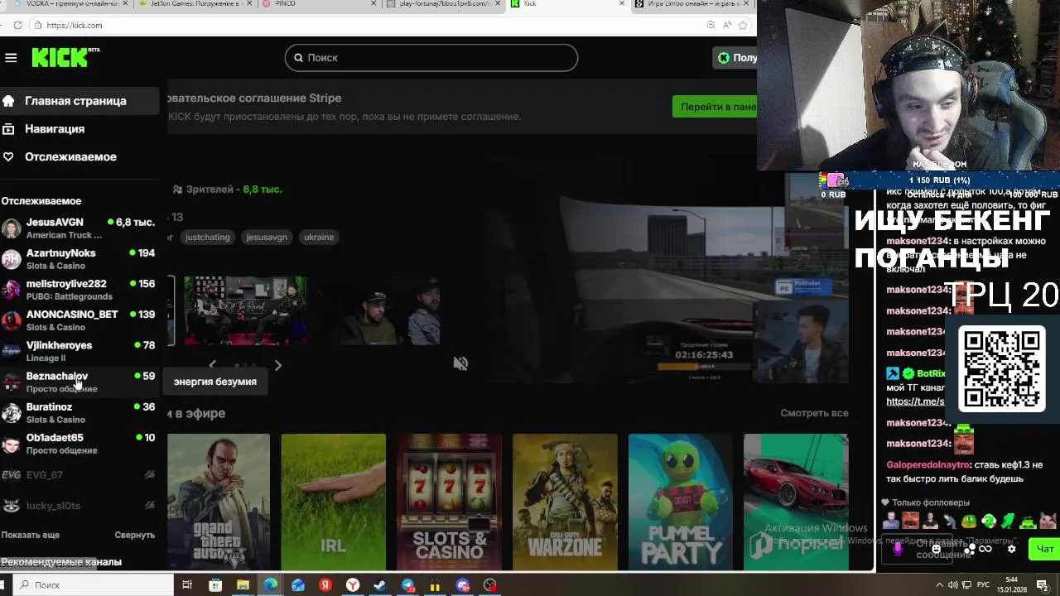The height and width of the screenshot is (596, 1060).
Task: Open the emoji picker smiley icon in chat
Action: (x=937, y=548)
